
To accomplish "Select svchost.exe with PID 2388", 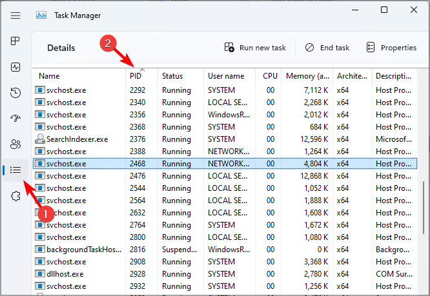I will click(x=225, y=152).
